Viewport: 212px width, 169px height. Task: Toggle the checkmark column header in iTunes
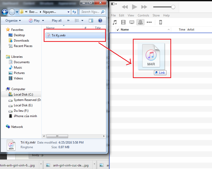118,30
